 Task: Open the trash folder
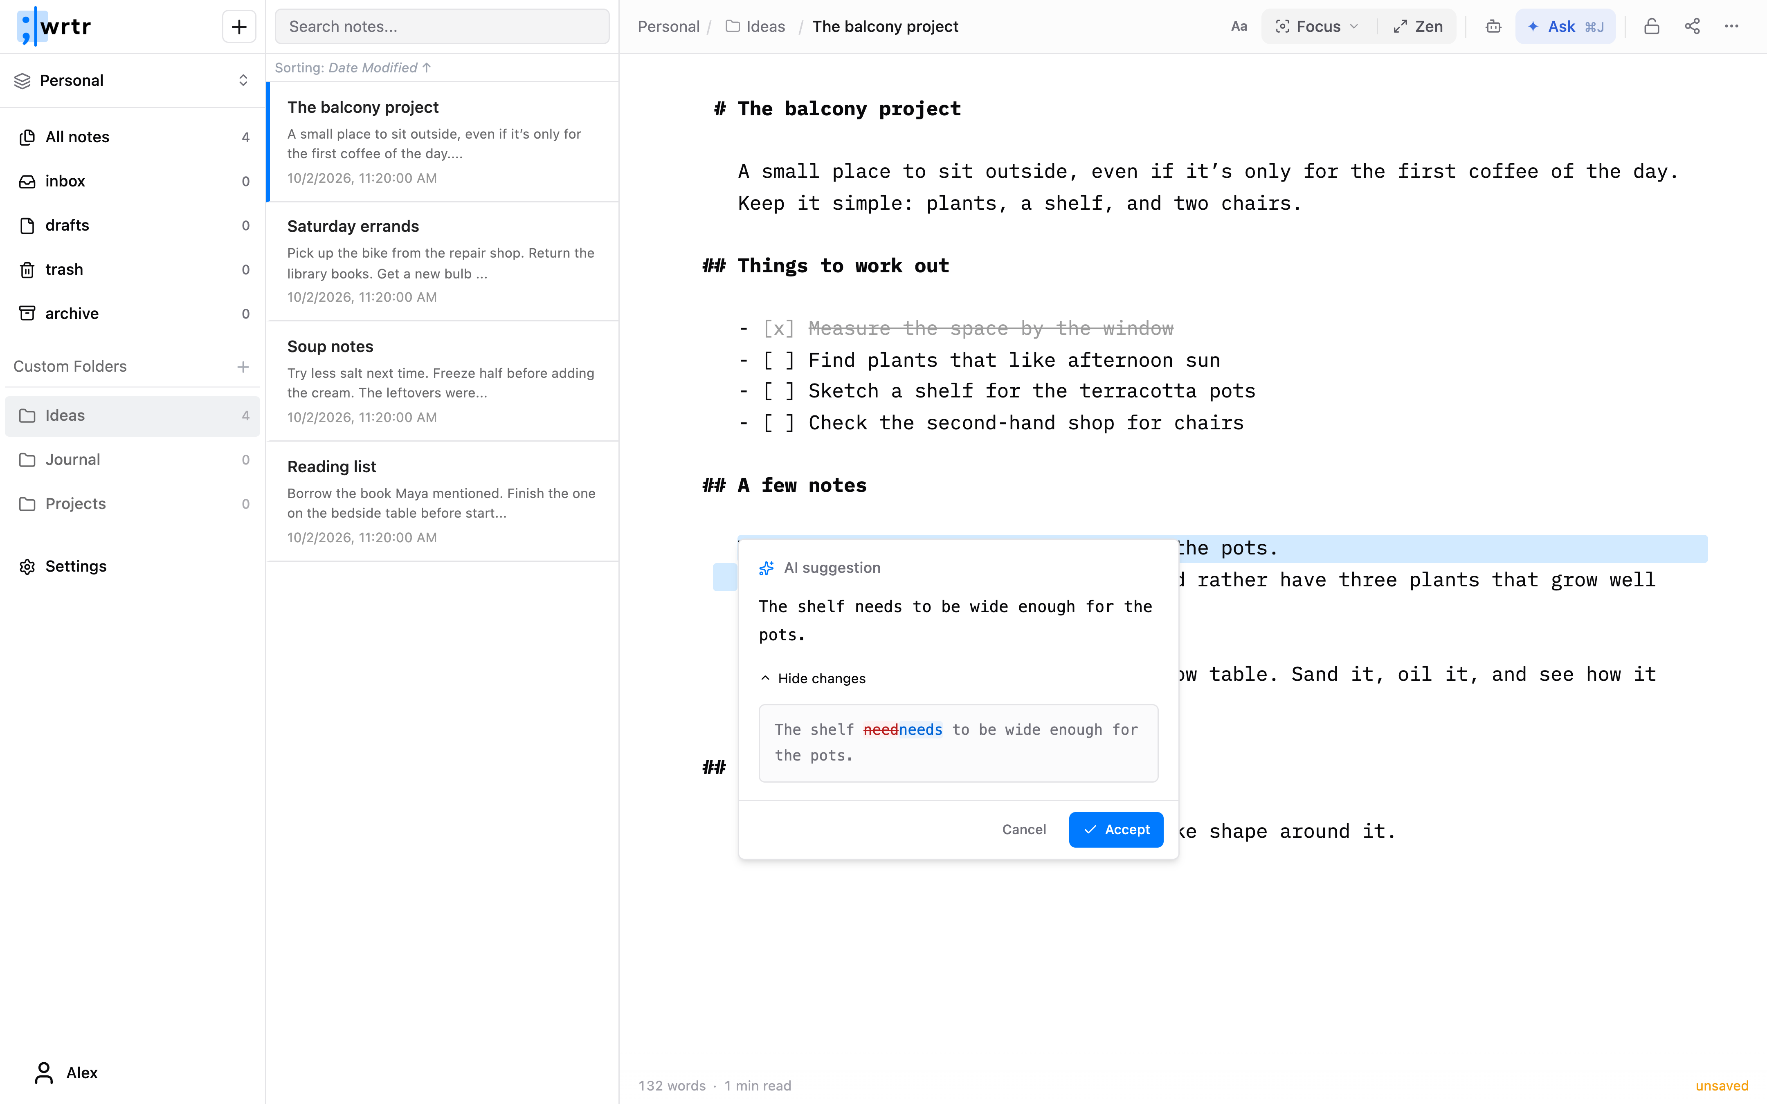pos(132,270)
